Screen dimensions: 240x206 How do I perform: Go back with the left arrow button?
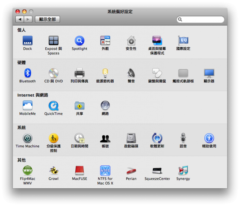click(x=20, y=20)
